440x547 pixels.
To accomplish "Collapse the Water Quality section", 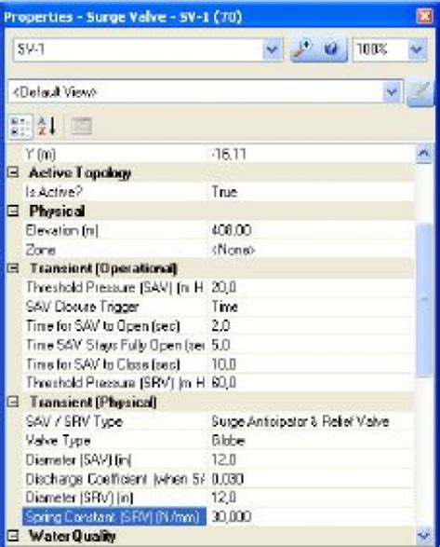I will point(13,536).
